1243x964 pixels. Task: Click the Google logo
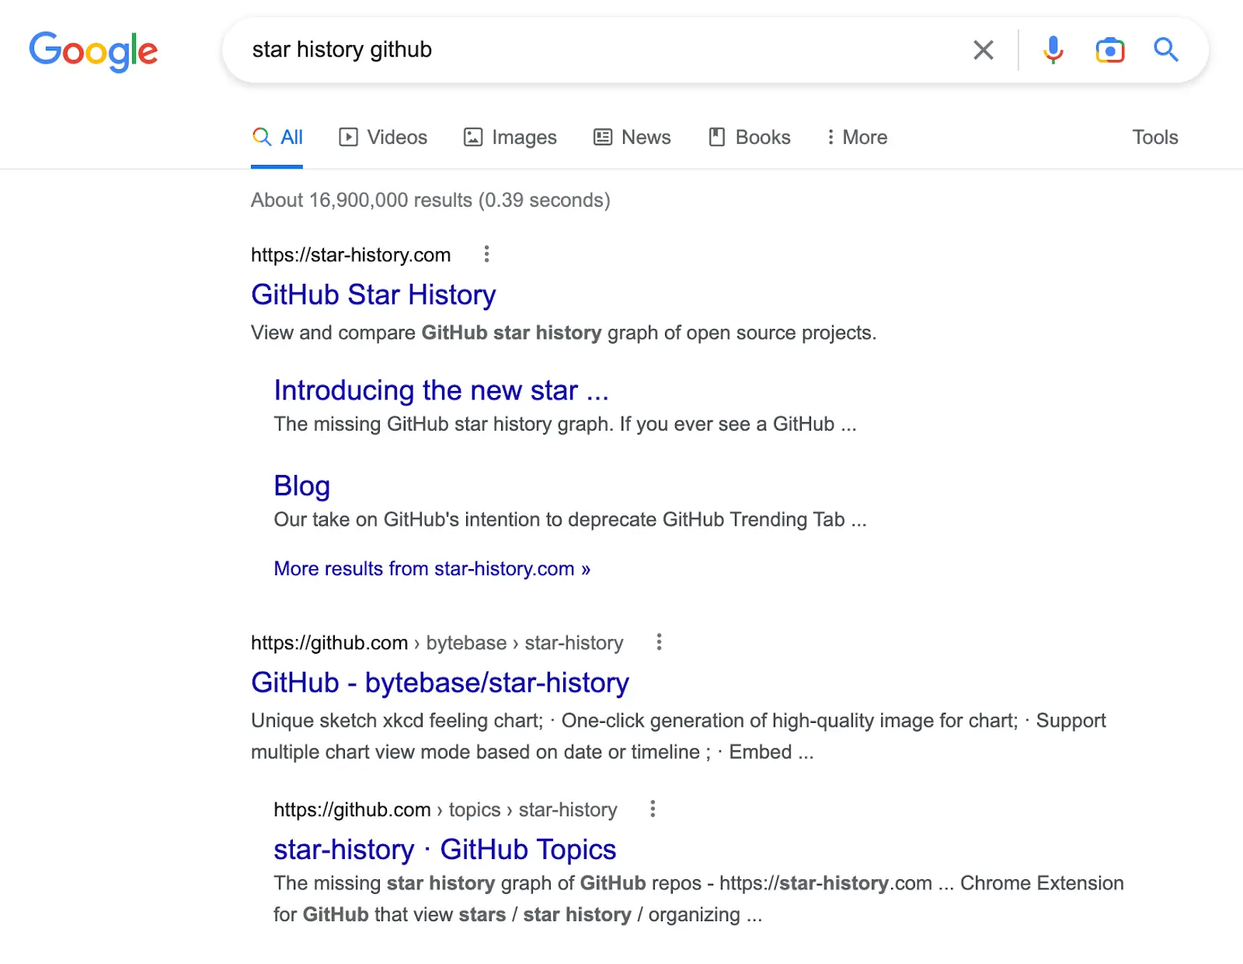tap(93, 50)
